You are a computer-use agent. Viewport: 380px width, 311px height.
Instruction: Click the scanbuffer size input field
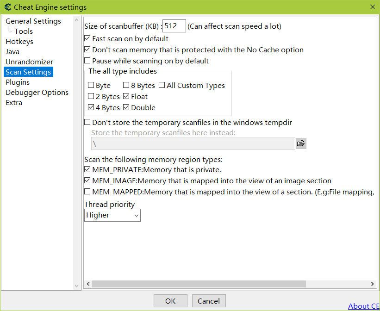point(174,26)
